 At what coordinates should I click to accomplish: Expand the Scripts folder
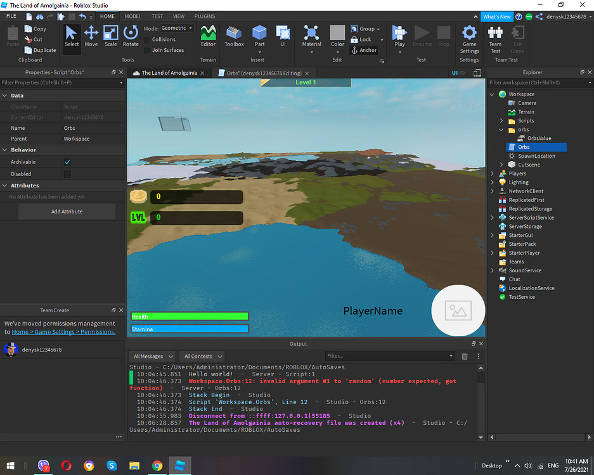pos(501,121)
